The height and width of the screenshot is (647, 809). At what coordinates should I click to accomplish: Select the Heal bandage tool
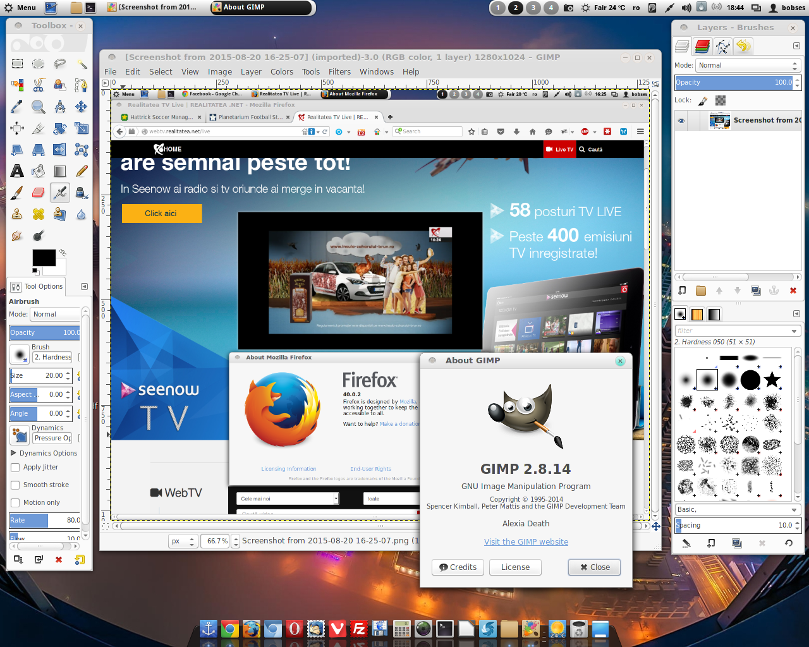click(39, 214)
